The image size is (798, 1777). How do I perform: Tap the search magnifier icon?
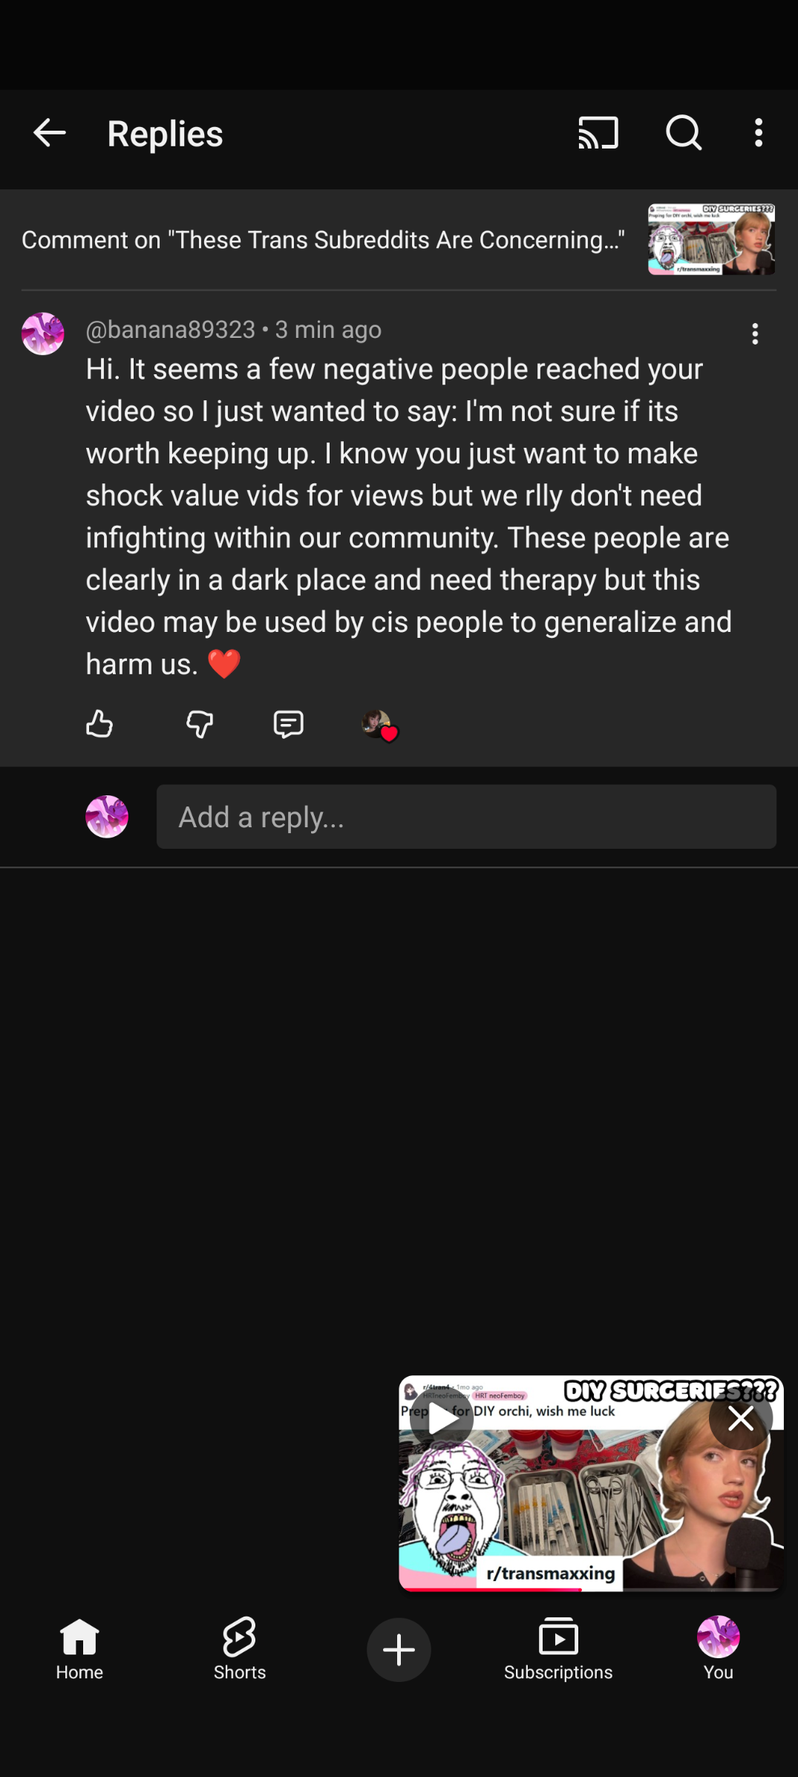coord(684,134)
